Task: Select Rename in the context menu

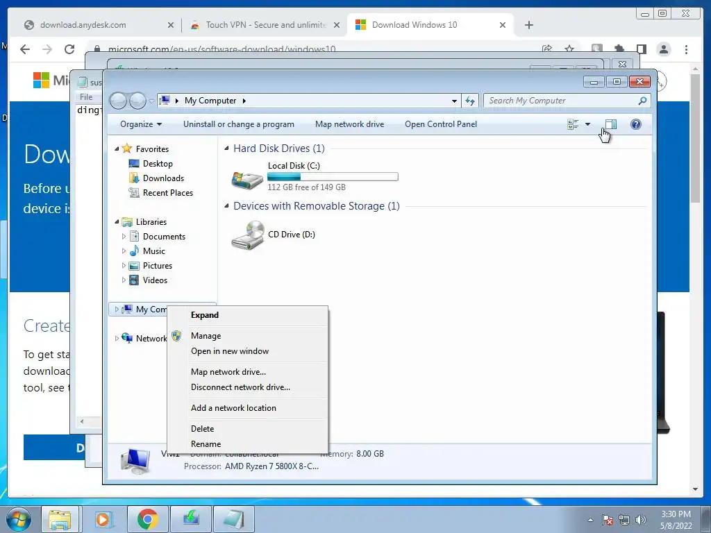Action: click(206, 444)
